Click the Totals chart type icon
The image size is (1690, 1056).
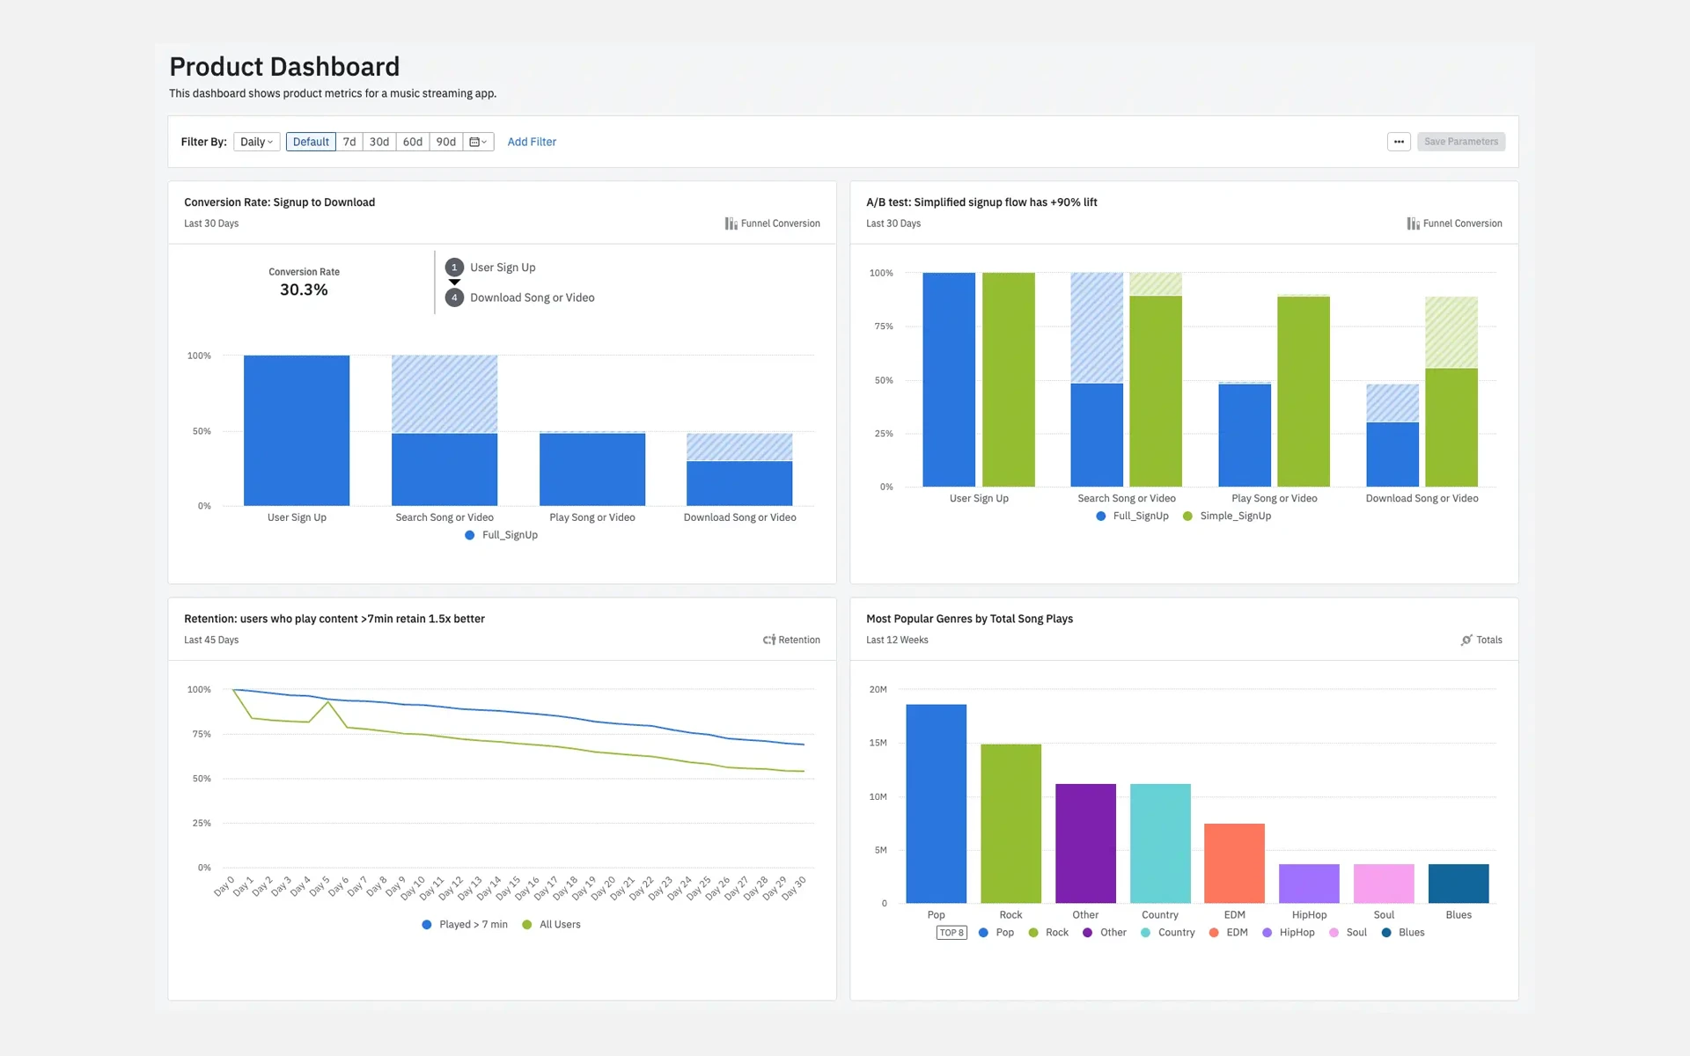coord(1466,640)
